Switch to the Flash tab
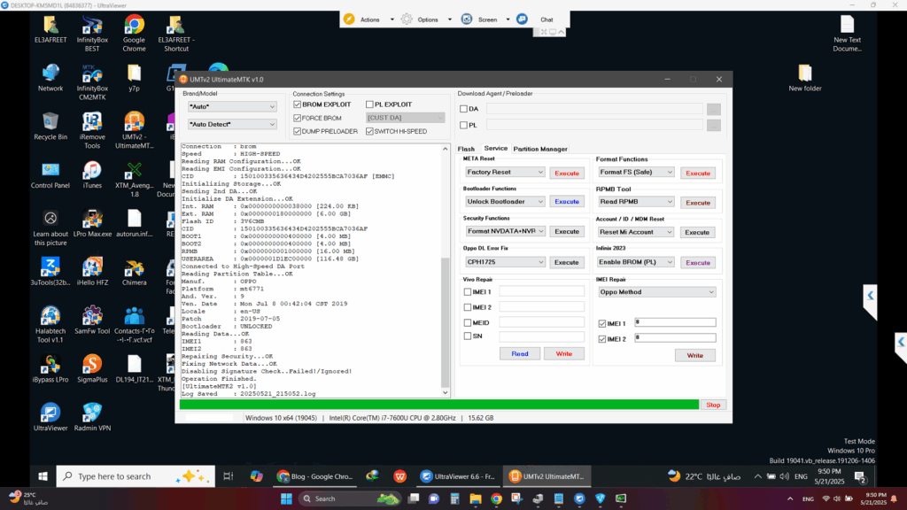Viewport: 907px width, 510px height. click(x=466, y=149)
